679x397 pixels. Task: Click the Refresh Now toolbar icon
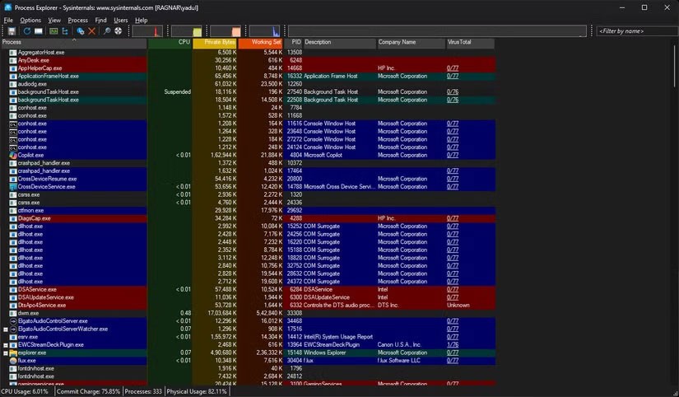26,31
